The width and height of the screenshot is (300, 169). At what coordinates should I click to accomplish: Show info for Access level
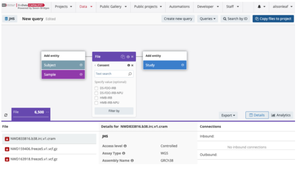[x=125, y=146]
